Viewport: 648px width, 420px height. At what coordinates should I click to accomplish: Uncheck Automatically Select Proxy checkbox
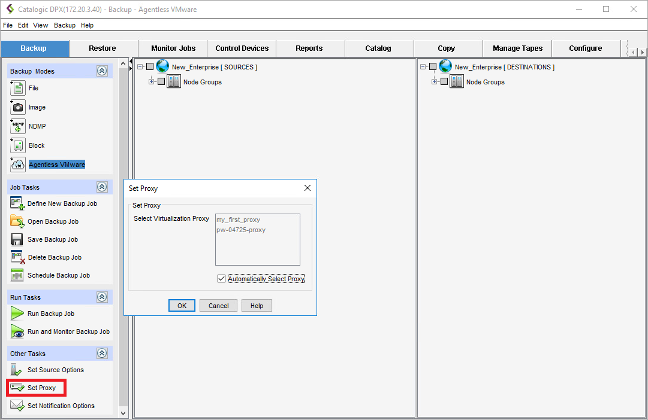click(222, 279)
